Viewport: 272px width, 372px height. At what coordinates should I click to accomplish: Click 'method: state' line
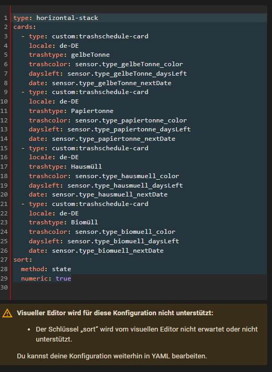click(x=46, y=269)
